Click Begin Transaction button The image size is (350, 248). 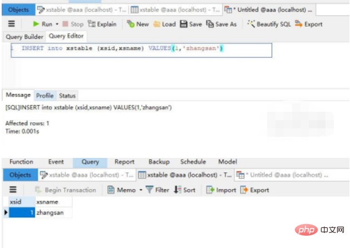tap(66, 190)
